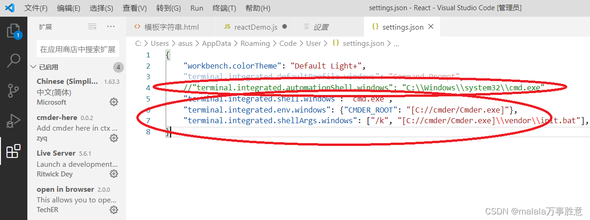The height and width of the screenshot is (220, 590).
Task: Open the Search view icon
Action: (13, 60)
